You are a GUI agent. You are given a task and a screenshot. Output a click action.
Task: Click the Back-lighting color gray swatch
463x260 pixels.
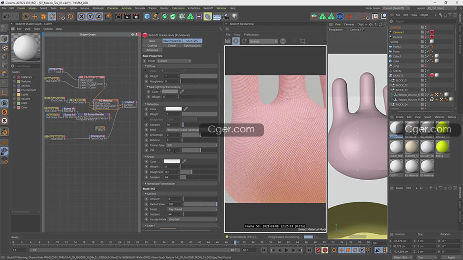(170, 92)
